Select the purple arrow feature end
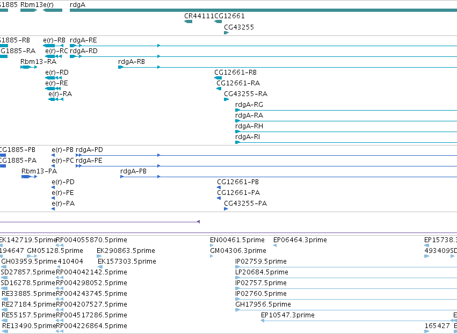The width and height of the screenshot is (457, 334). 199,222
